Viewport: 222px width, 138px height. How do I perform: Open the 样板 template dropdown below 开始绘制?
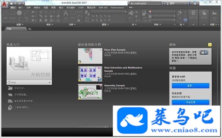coord(29,82)
